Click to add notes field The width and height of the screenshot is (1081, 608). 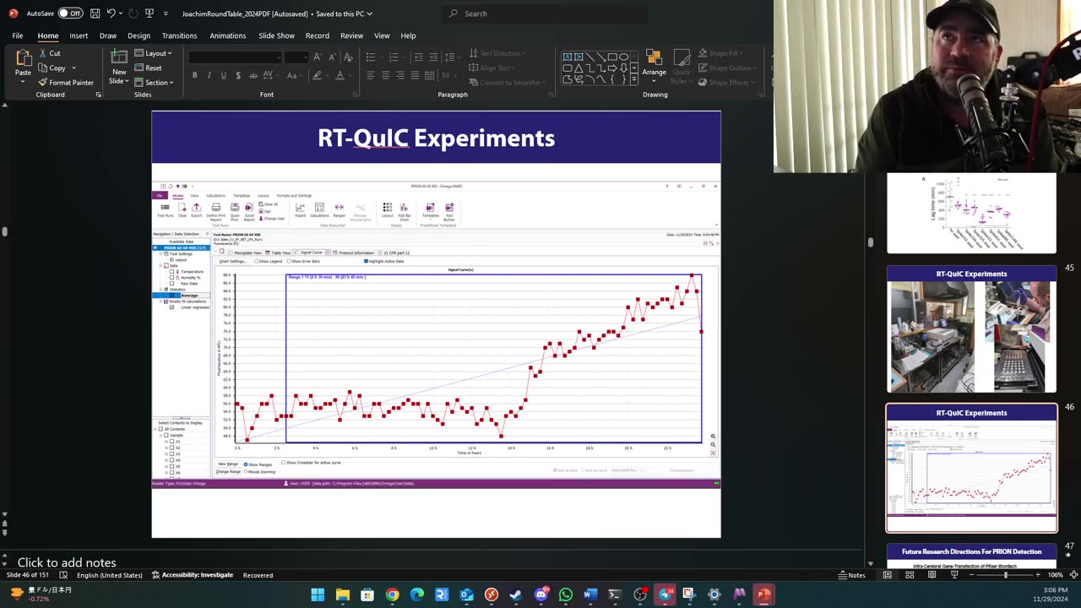pyautogui.click(x=67, y=562)
